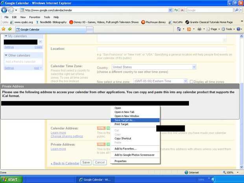244x183 pixels.
Task: Click the Location text field
Action: [x=162, y=49]
